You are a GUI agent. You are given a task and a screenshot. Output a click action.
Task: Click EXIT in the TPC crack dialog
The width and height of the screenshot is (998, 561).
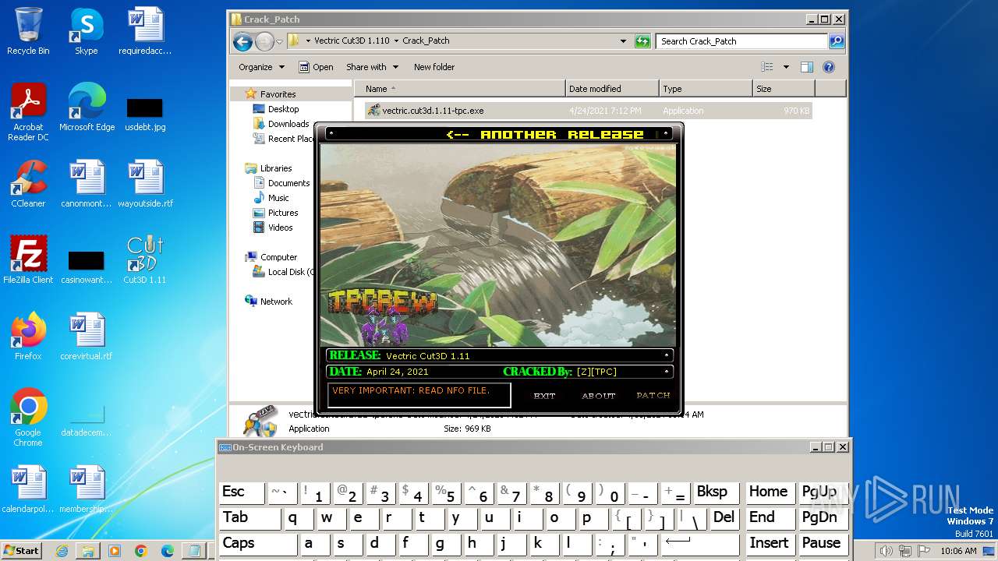click(x=544, y=395)
